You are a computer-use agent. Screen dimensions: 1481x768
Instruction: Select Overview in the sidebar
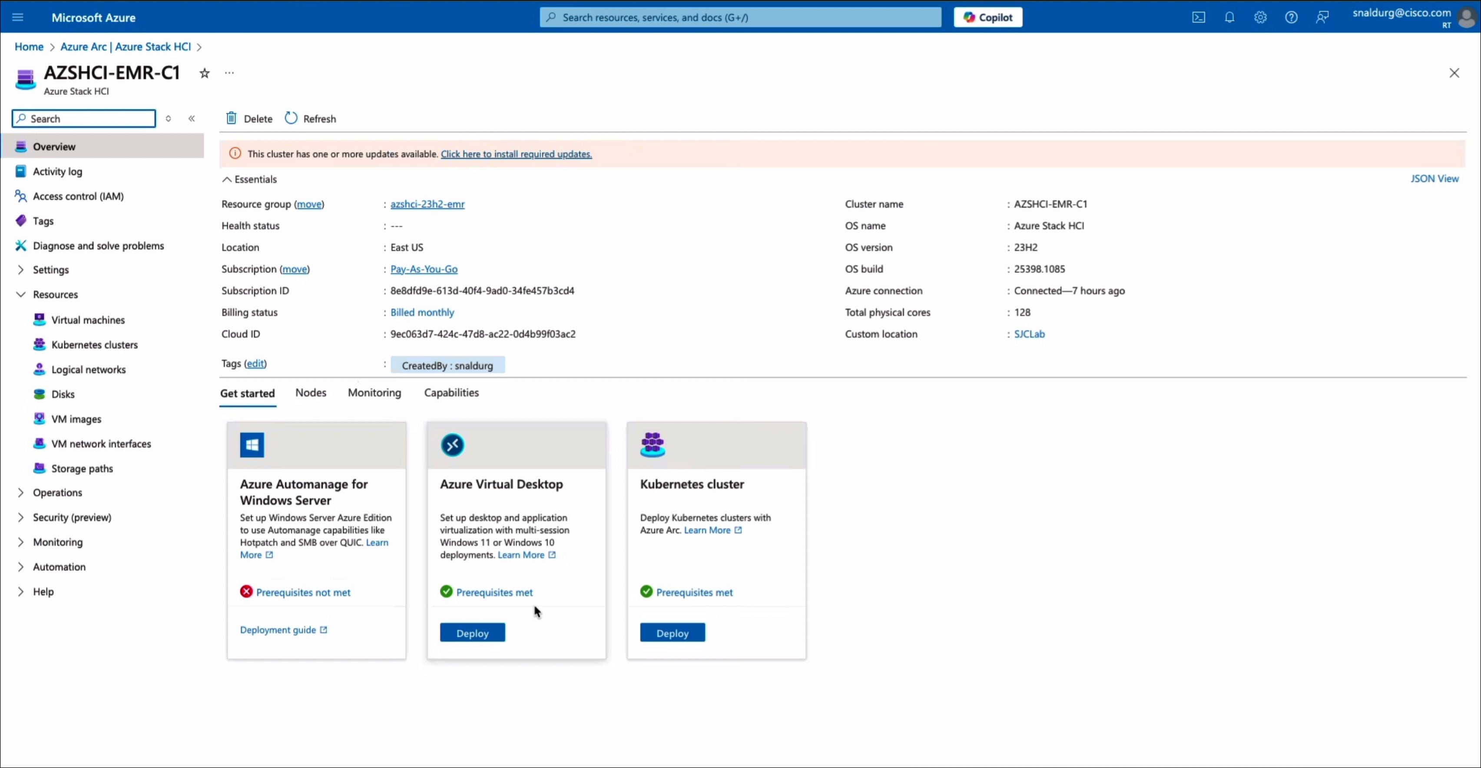tap(103, 146)
